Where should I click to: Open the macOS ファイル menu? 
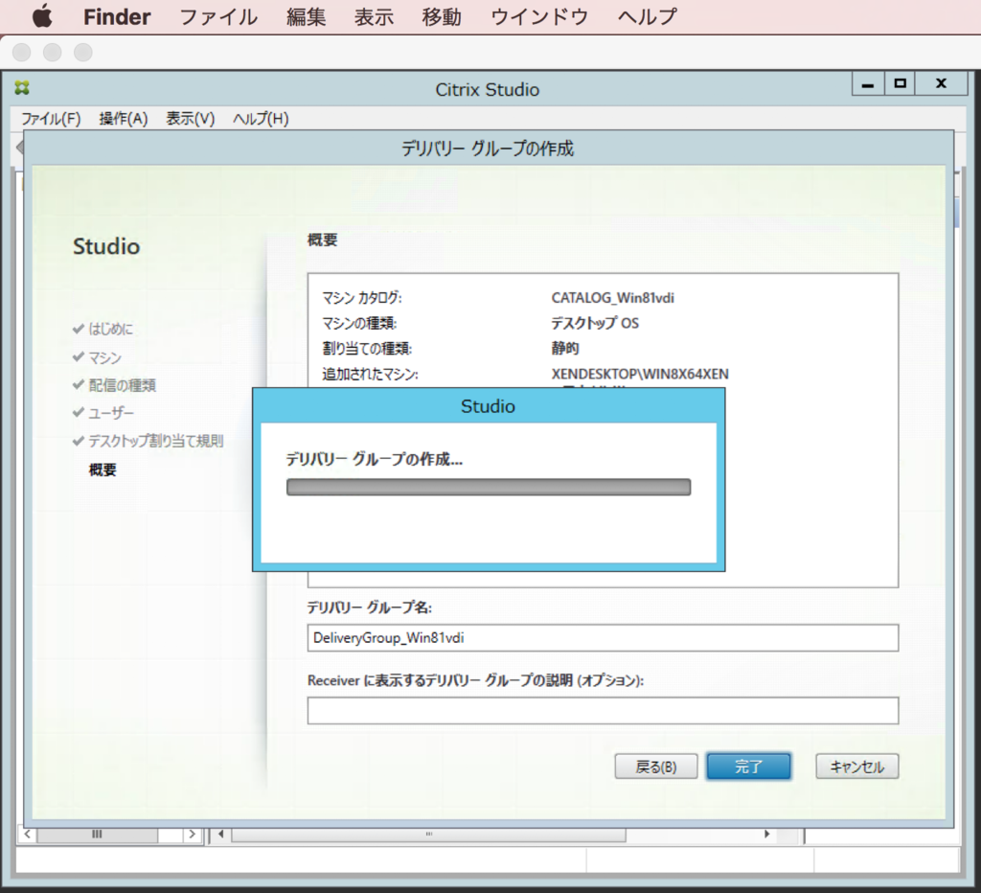pos(218,17)
